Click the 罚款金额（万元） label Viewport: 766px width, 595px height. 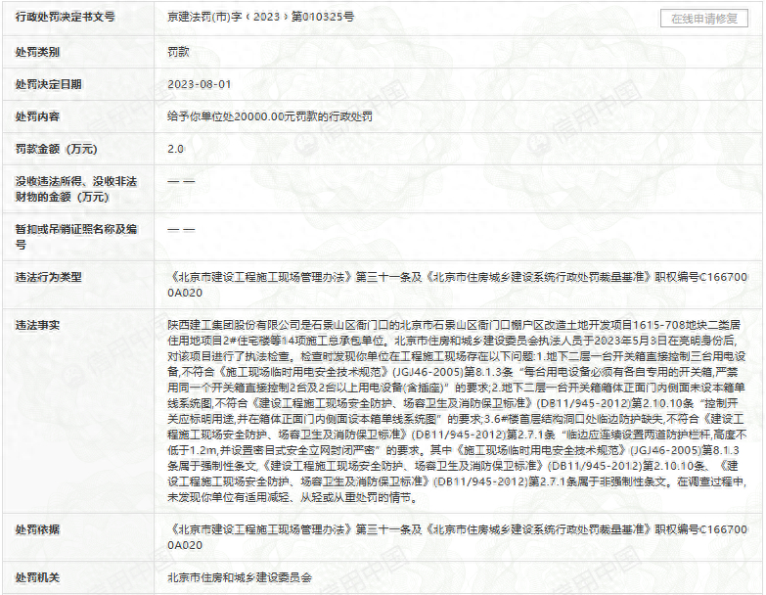[56, 149]
